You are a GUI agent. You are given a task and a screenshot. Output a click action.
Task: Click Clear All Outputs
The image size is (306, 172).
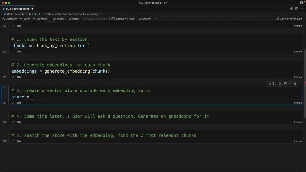click(95, 19)
